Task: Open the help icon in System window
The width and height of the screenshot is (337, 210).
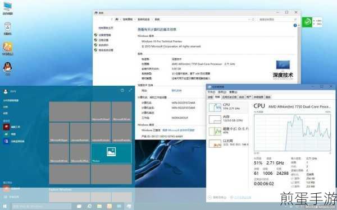Action: tap(295, 26)
